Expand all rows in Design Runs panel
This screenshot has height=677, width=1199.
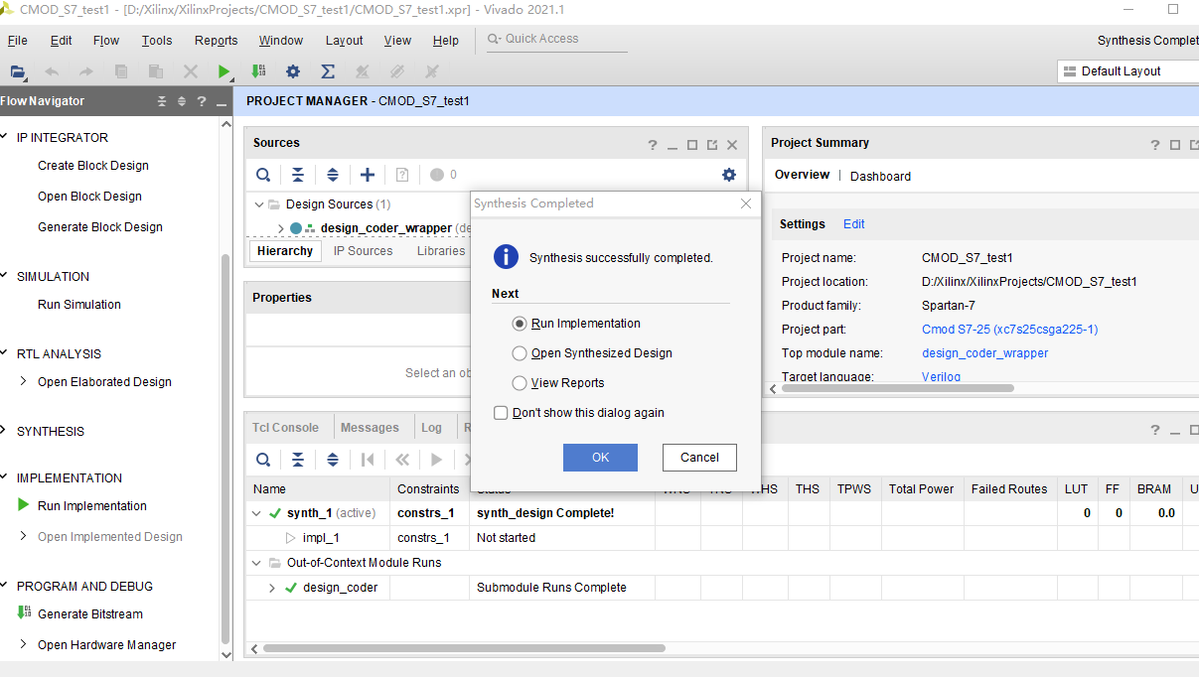coord(333,460)
